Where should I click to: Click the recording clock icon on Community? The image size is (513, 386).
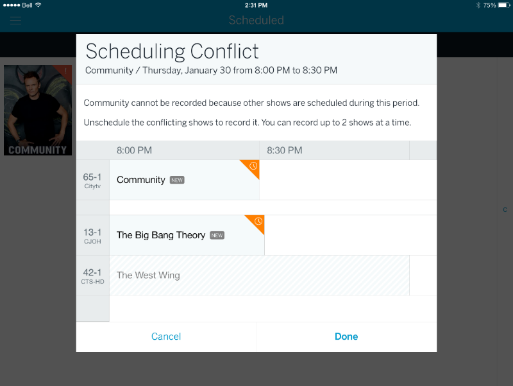(253, 166)
